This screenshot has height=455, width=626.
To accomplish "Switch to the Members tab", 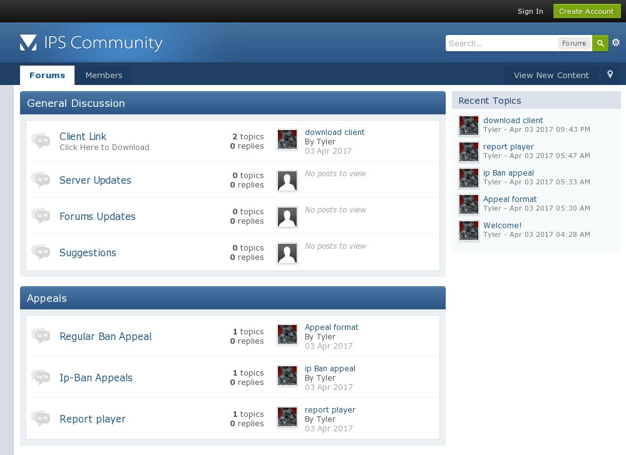I will tap(104, 76).
